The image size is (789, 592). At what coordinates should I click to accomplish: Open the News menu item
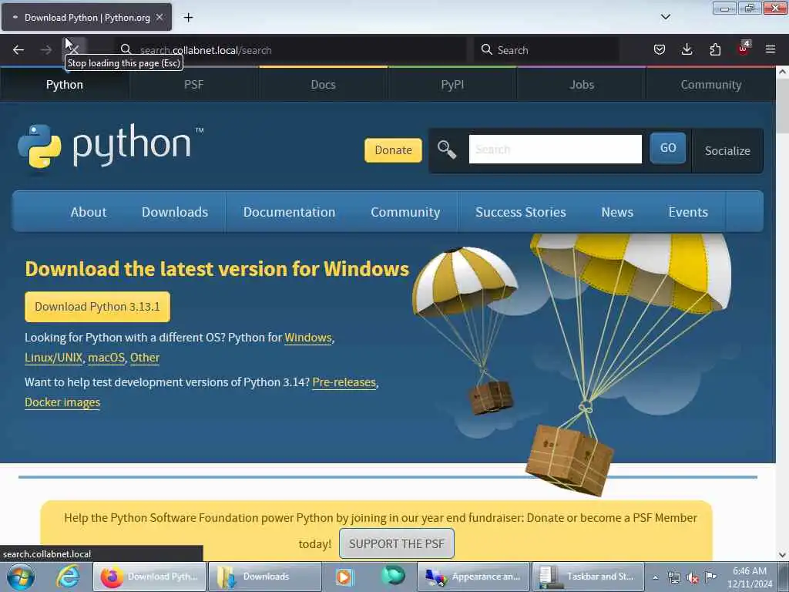click(617, 212)
